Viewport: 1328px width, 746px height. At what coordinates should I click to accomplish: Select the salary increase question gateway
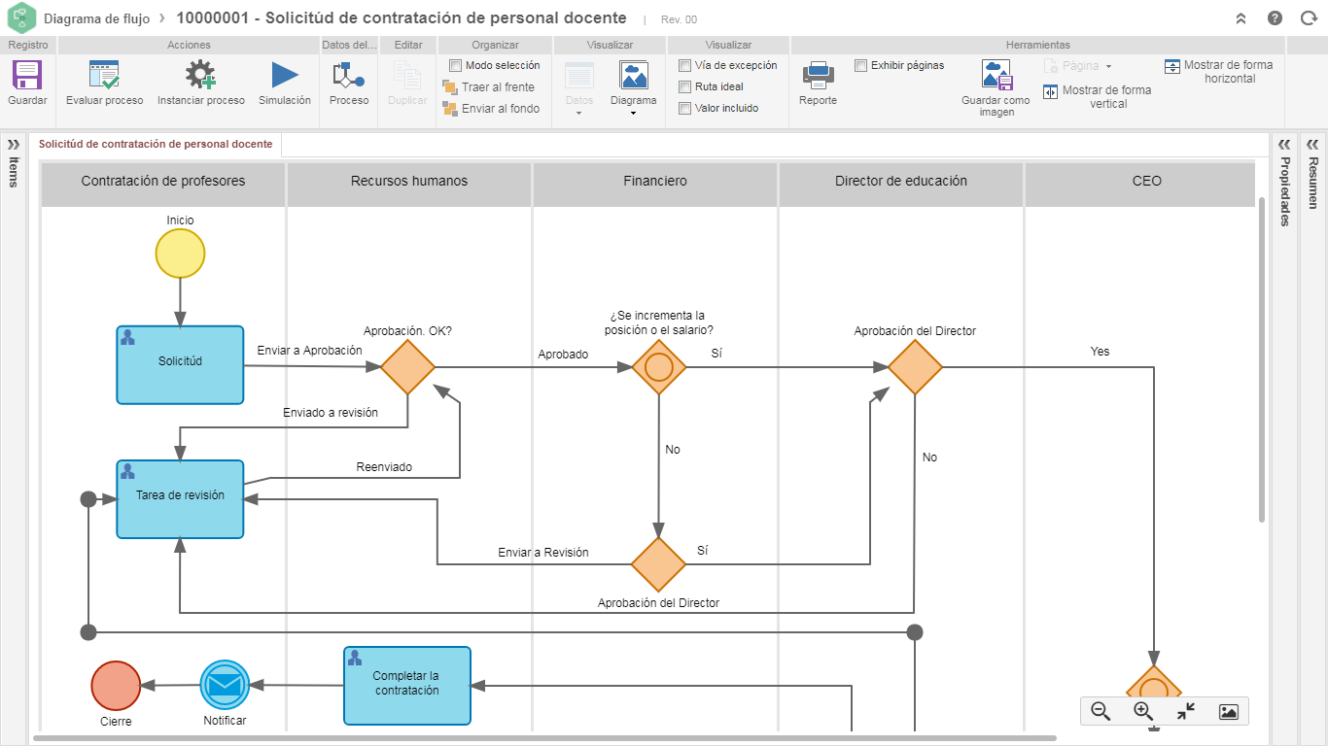point(659,366)
